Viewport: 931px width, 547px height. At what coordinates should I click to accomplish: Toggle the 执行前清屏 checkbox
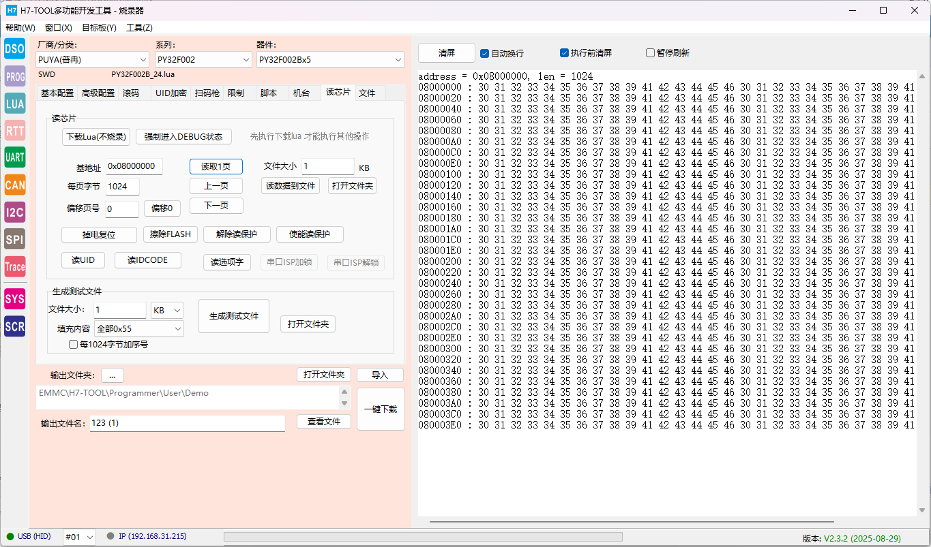(x=564, y=53)
